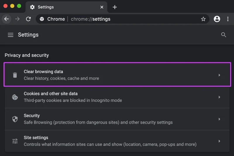
Task: Click the 'Privacy and security' heading
Action: click(x=27, y=55)
